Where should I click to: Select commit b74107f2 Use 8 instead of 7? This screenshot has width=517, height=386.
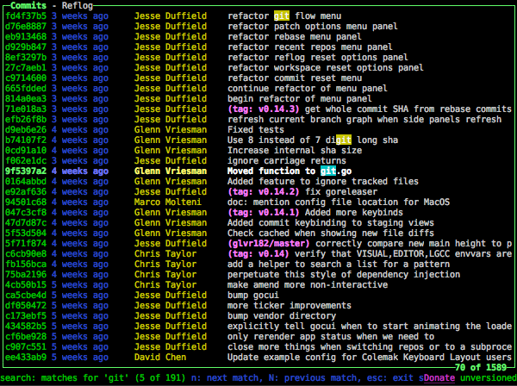(x=258, y=140)
